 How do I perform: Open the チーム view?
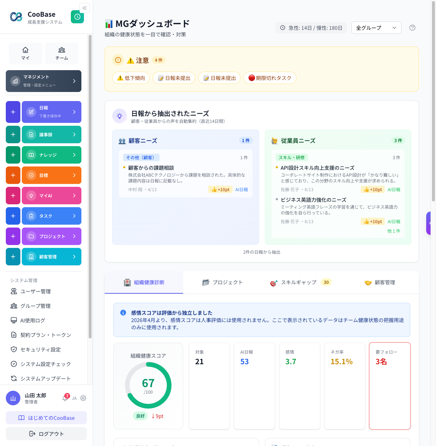(62, 53)
